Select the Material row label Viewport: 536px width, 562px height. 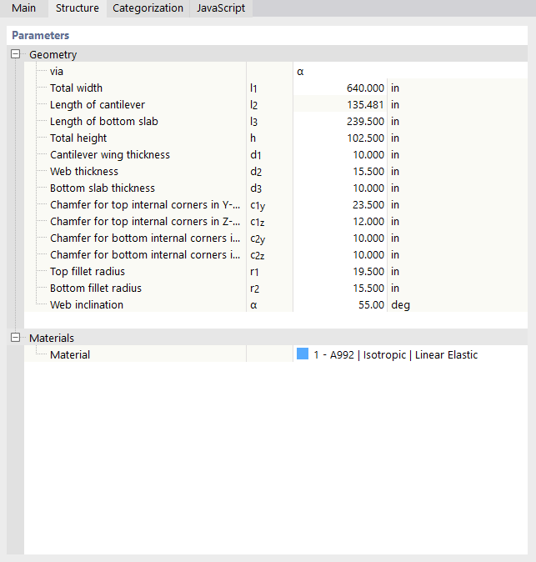pyautogui.click(x=70, y=354)
